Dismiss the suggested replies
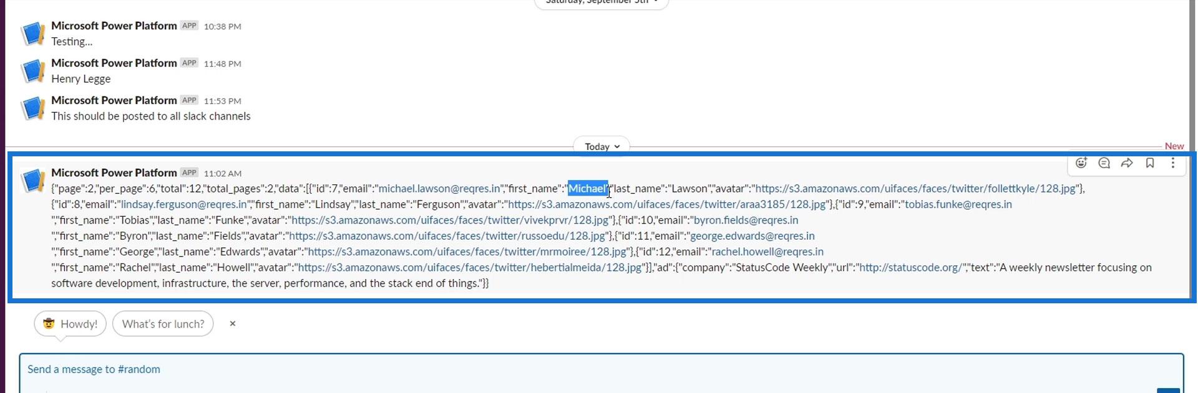The image size is (1198, 393). coord(233,324)
